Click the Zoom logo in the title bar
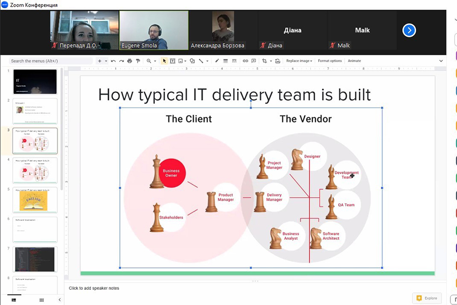The height and width of the screenshot is (305, 457). pos(5,5)
